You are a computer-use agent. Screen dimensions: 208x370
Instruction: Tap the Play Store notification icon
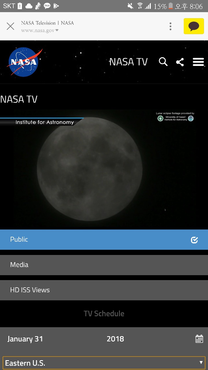click(x=56, y=6)
